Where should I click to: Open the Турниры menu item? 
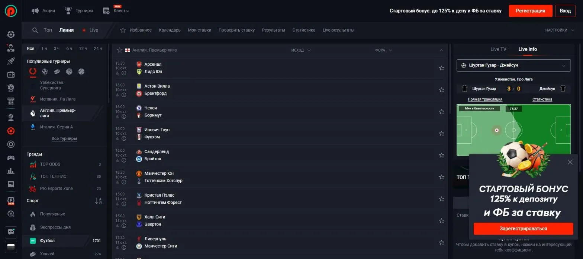click(x=79, y=11)
